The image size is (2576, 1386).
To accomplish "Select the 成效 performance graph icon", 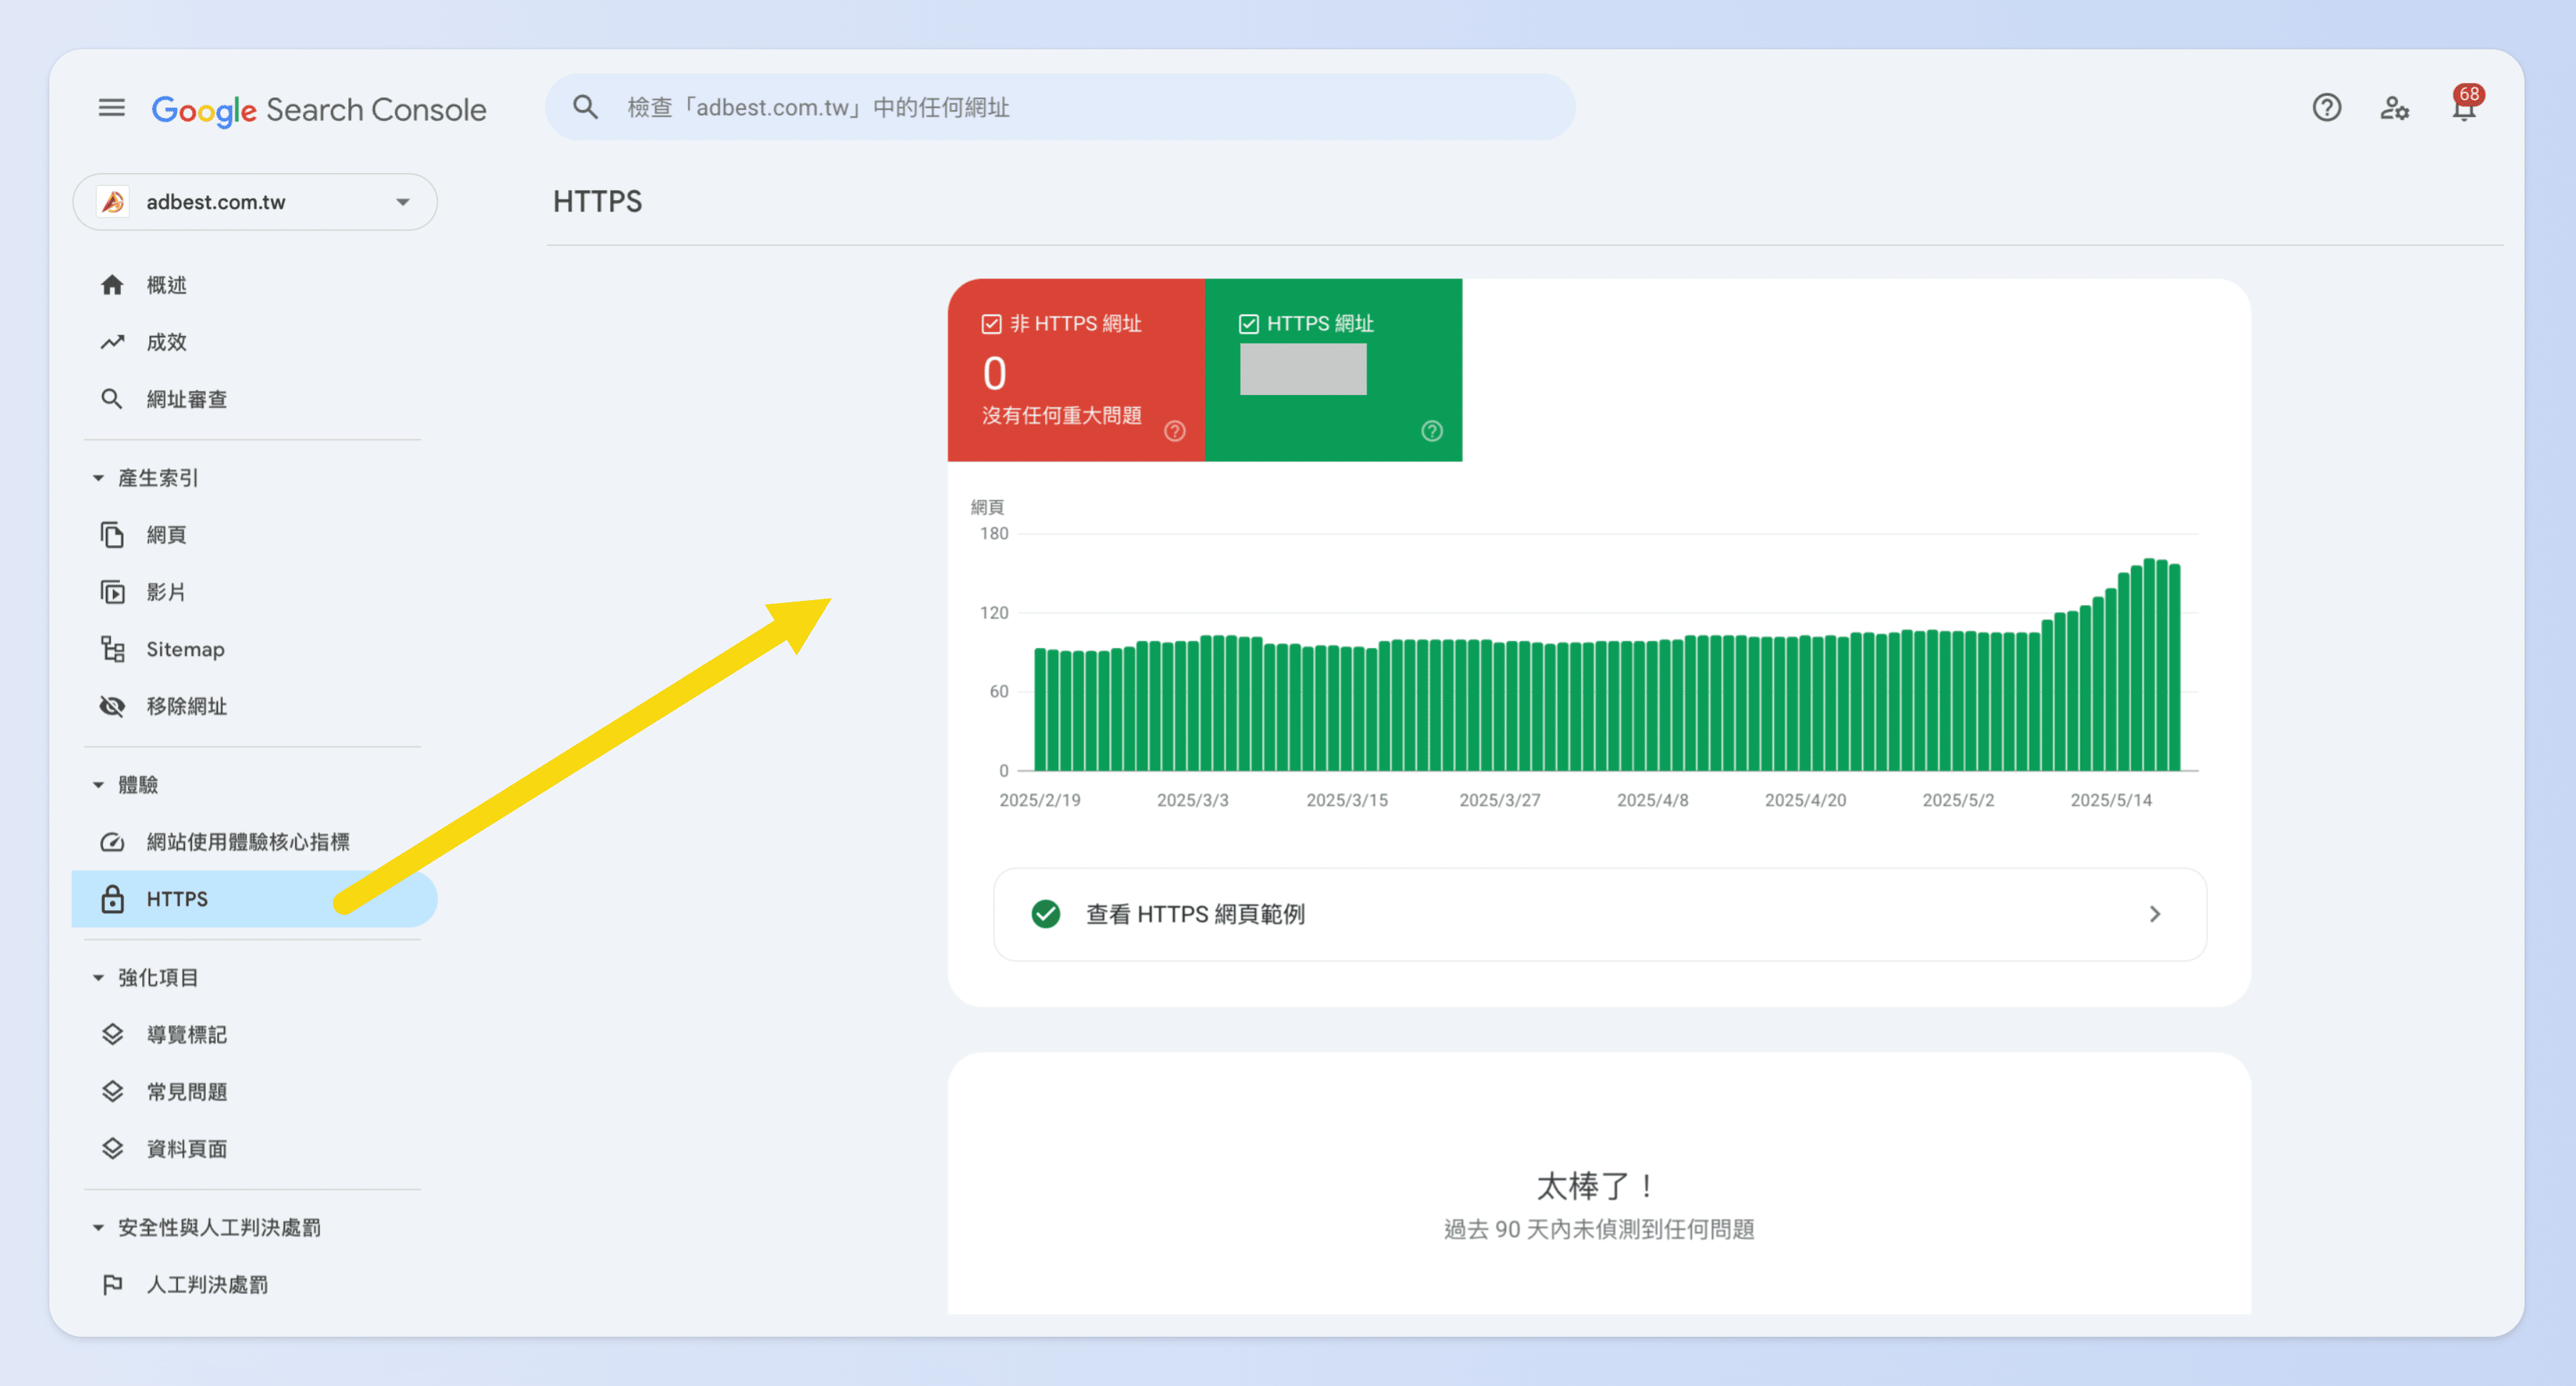I will [x=112, y=341].
